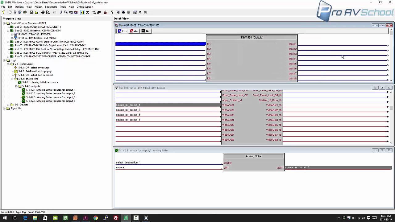Open the File menu

[x=3, y=7]
